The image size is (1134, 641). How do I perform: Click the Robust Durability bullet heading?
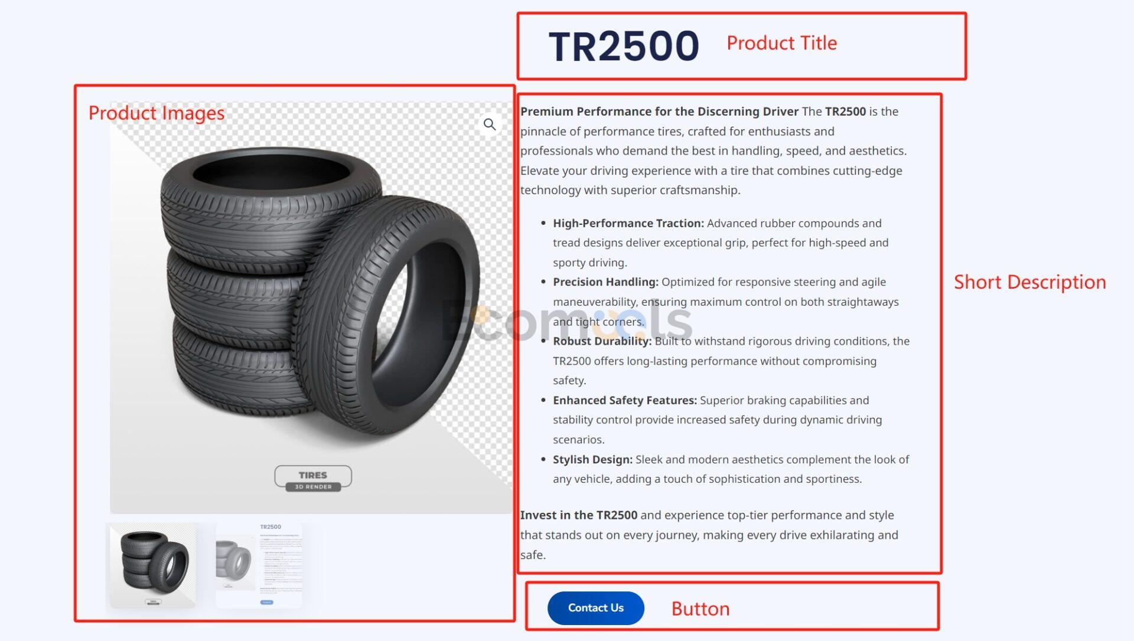tap(602, 341)
